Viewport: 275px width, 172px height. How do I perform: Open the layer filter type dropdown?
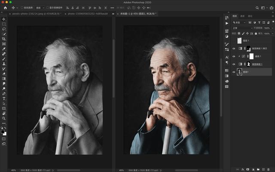coord(239,22)
